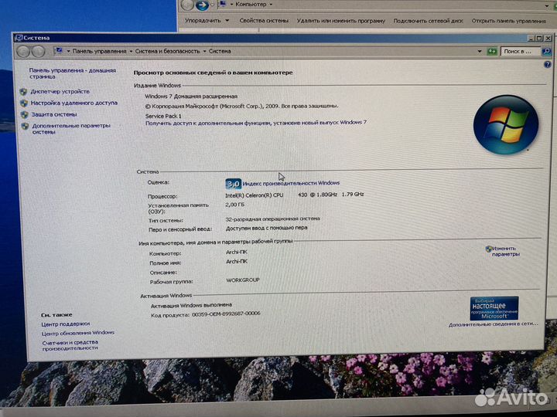
Task: Open Центр обновления Windows
Action: click(x=78, y=332)
